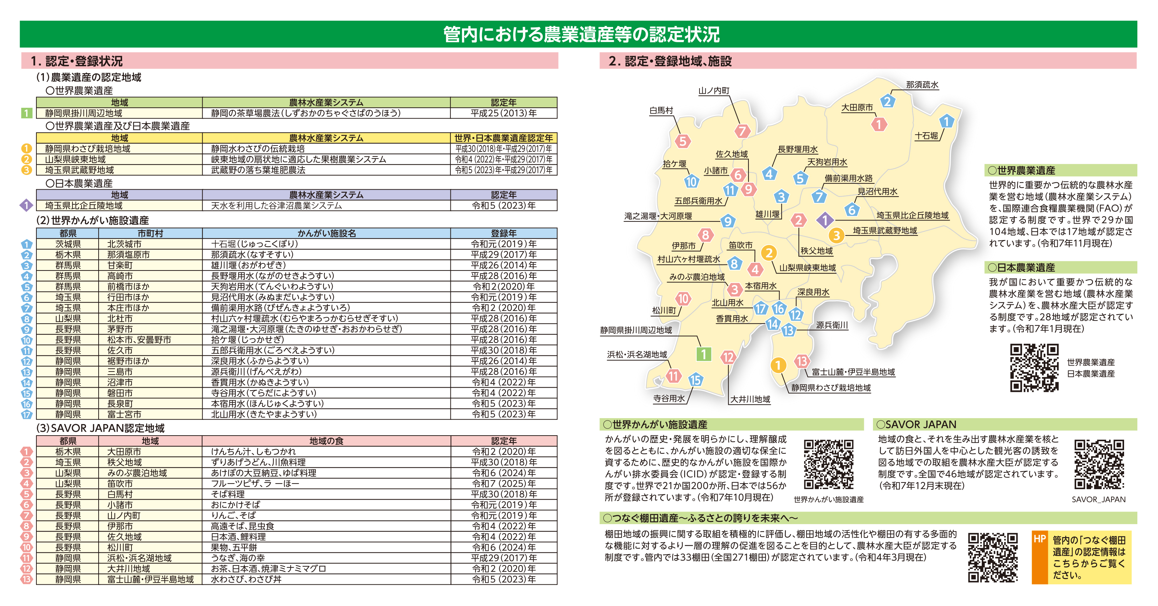This screenshot has width=1158, height=606.
Task: Open the つなぐ棚田遺産 QR code beside HP box
Action: (x=993, y=558)
